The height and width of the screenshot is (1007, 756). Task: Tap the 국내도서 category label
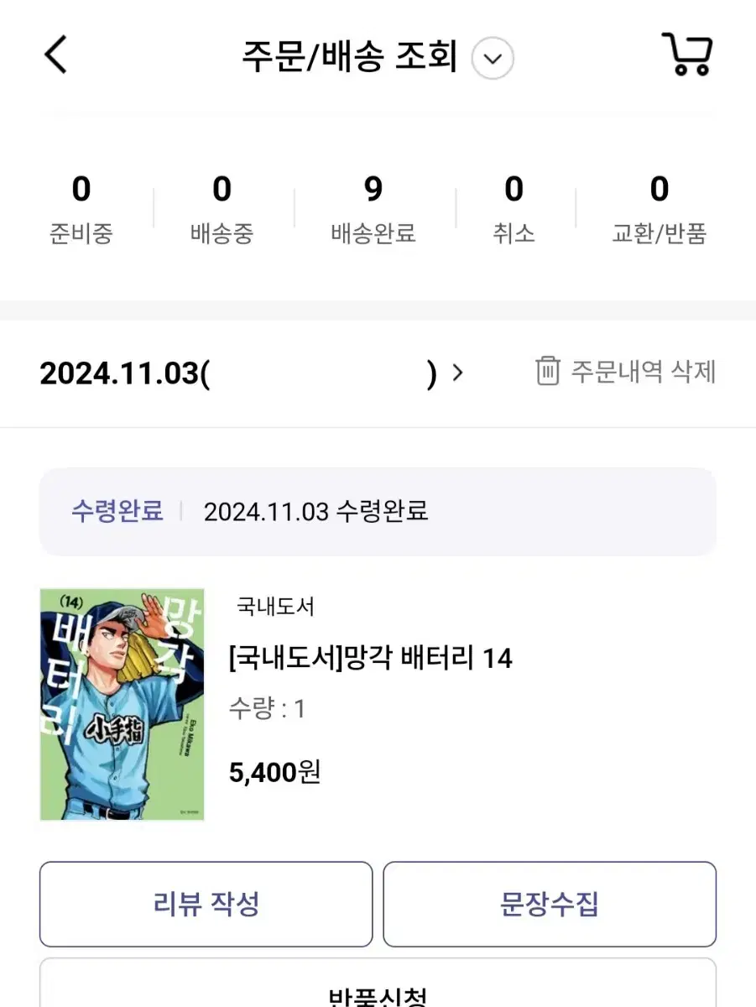pos(275,606)
